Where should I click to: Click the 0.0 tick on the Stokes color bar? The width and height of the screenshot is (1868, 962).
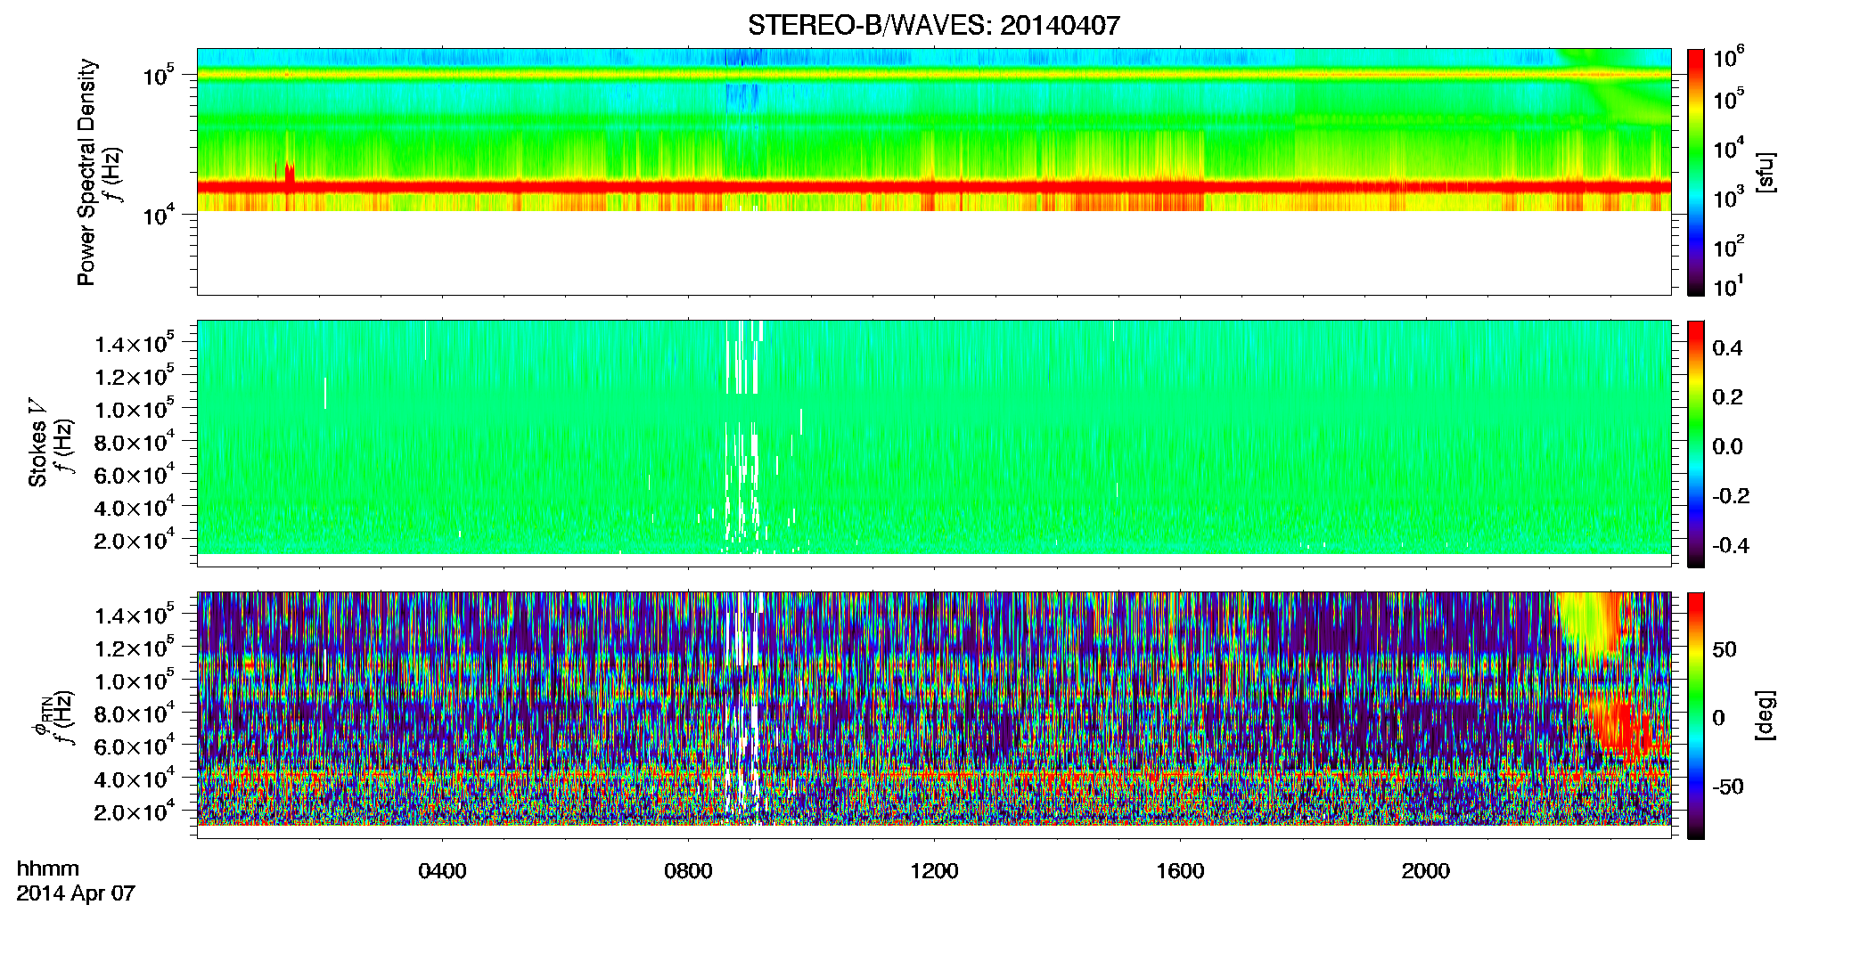coord(1727,446)
